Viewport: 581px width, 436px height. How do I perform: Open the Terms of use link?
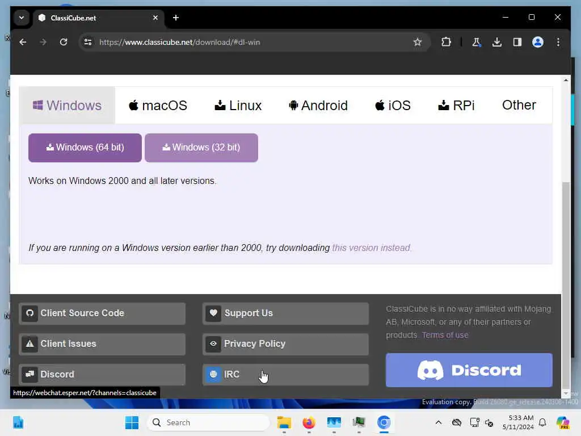tap(445, 335)
